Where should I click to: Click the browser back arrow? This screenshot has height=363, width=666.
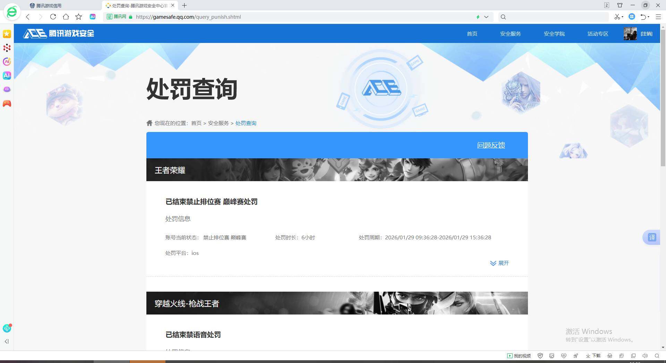point(28,17)
